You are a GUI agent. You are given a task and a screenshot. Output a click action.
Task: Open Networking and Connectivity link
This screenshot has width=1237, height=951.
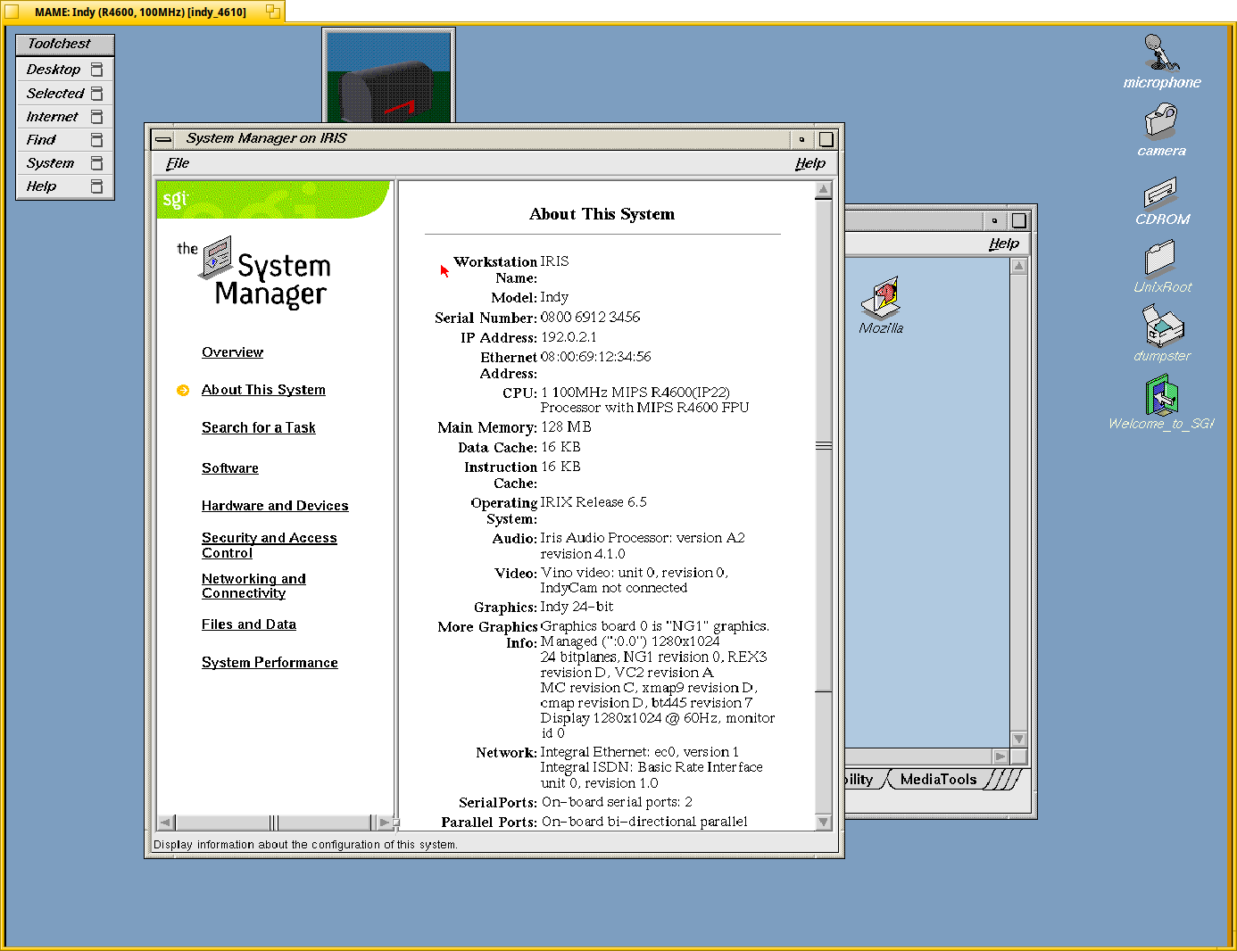coord(253,586)
